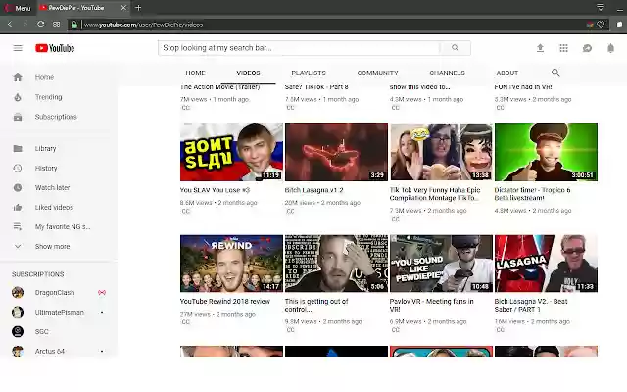Open the notifications bell
Screen dimensions: 627x392
[610, 48]
